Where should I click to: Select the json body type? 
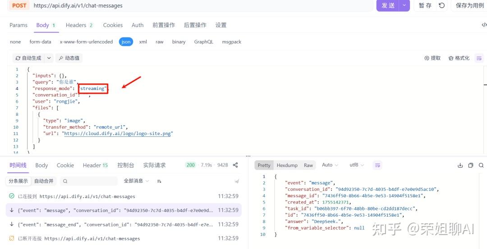click(x=126, y=42)
